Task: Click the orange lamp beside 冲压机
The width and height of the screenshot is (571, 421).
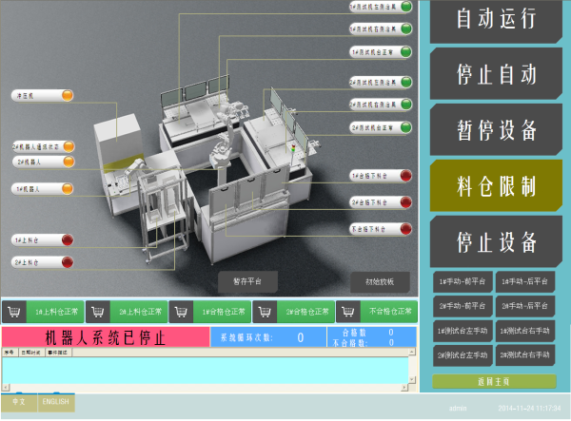Action: [x=68, y=94]
